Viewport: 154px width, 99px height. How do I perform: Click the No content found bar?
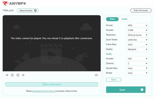[x=52, y=84]
